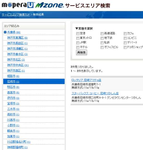Open 姫路市 area results

[x=13, y=76]
